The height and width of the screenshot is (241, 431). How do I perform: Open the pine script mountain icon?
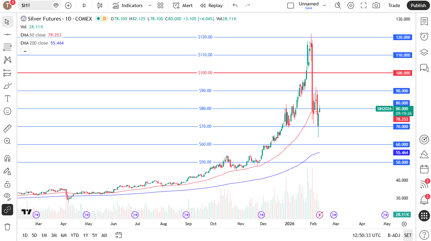pos(424,154)
